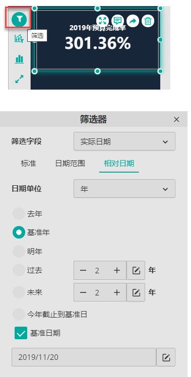
Task: Open the comment bubble icon
Action: click(x=117, y=21)
